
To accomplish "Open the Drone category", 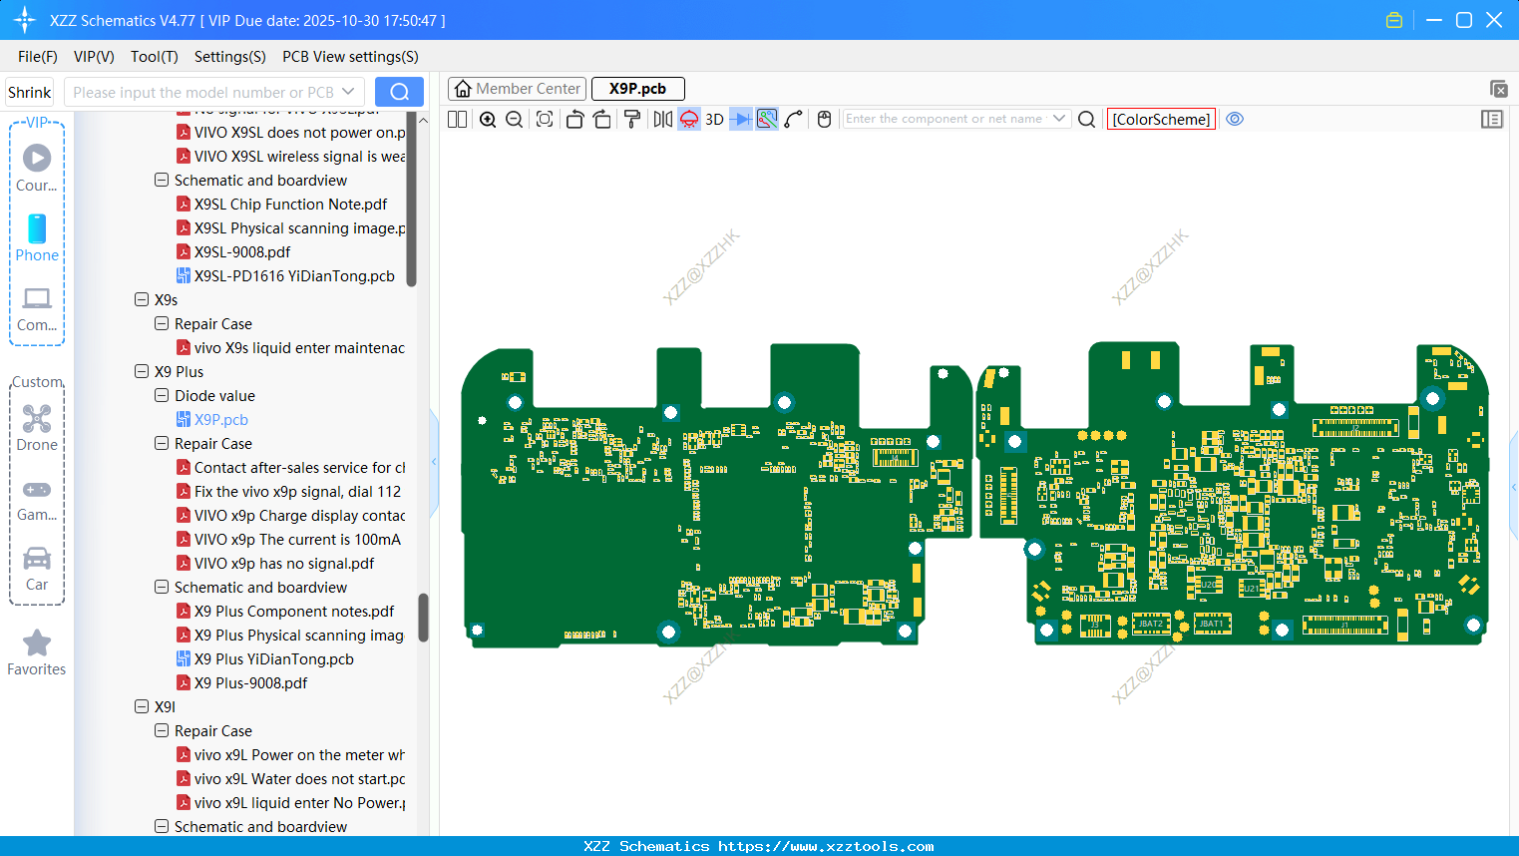I will pyautogui.click(x=37, y=428).
